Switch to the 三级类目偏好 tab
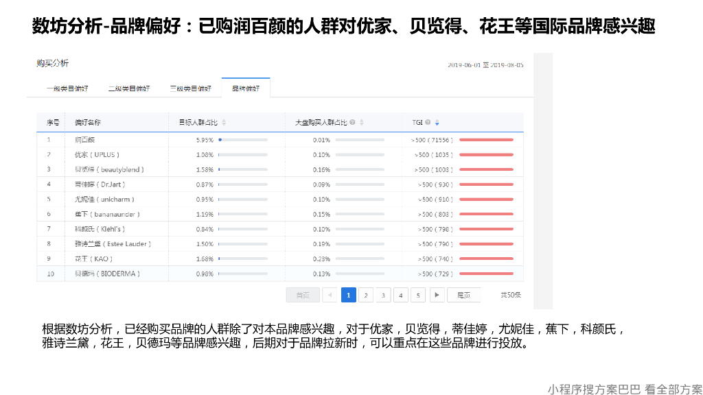Image resolution: width=703 pixels, height=395 pixels. click(x=190, y=88)
